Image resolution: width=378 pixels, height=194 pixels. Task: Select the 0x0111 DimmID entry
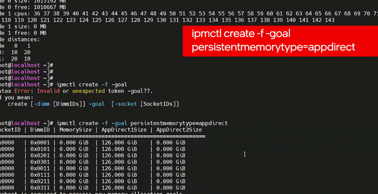tap(40, 175)
